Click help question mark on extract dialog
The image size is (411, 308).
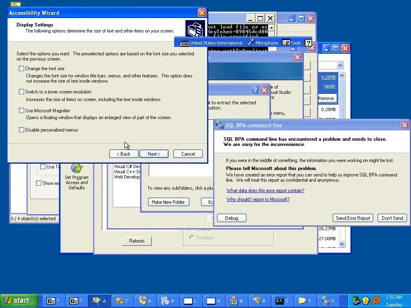coord(255,90)
